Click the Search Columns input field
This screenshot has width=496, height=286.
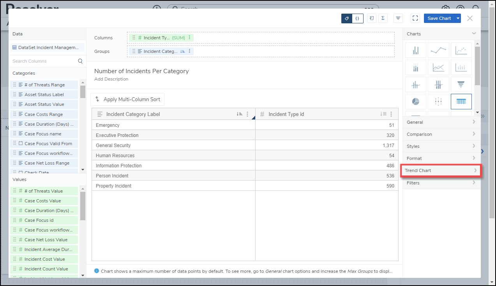coord(44,61)
